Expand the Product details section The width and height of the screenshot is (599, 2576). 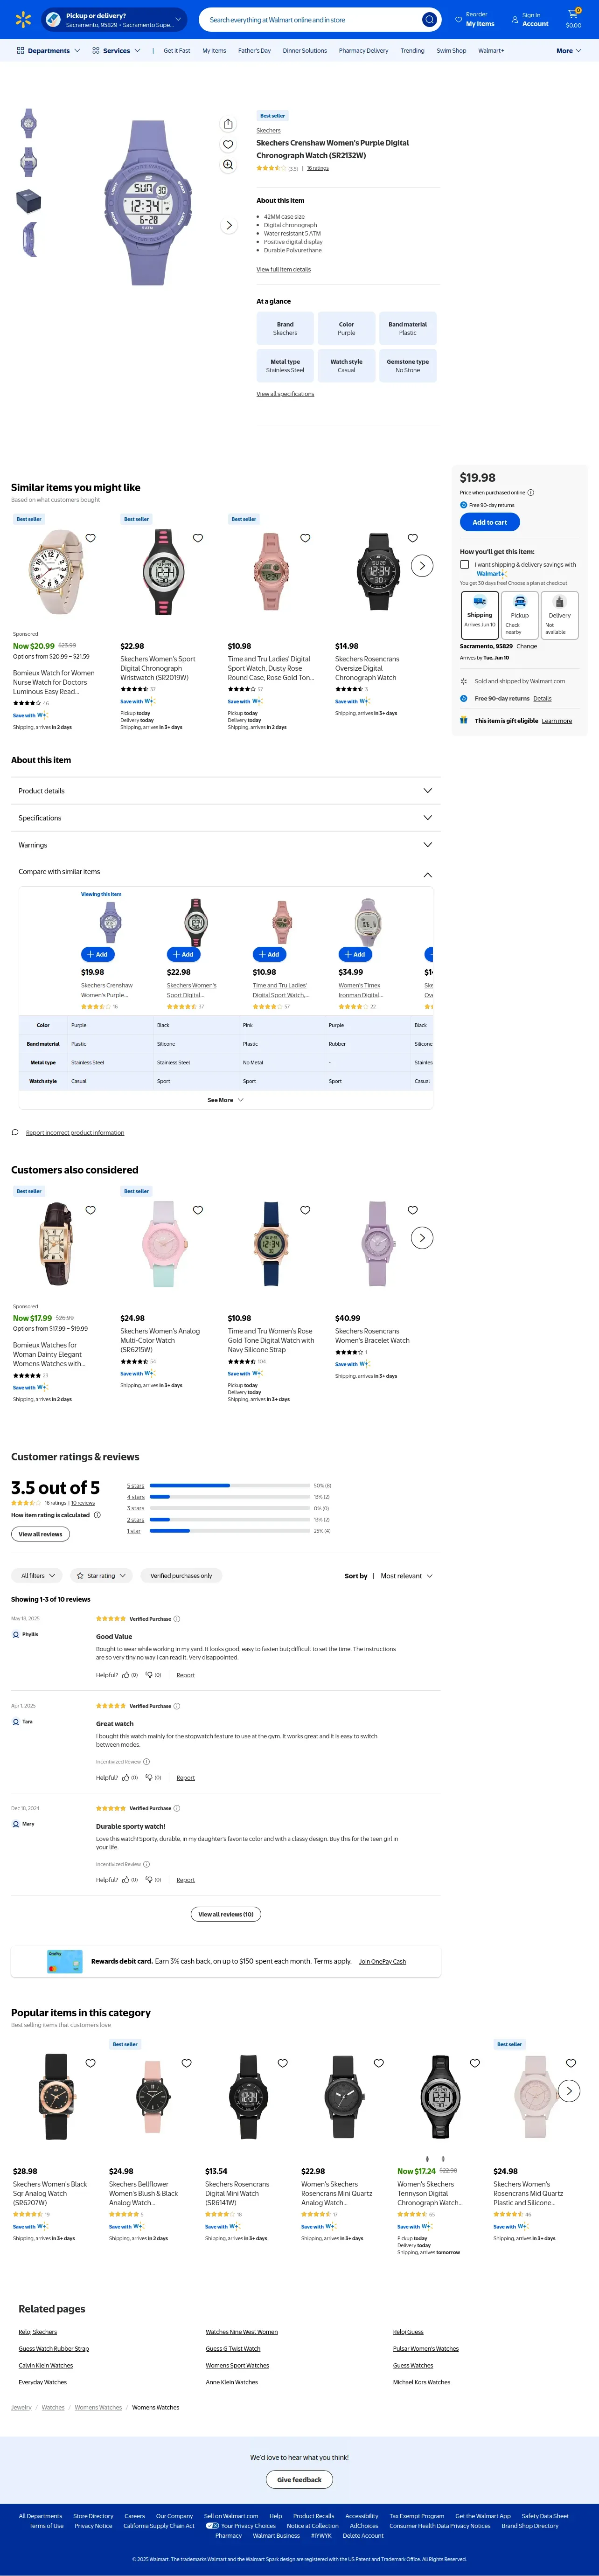tap(226, 791)
